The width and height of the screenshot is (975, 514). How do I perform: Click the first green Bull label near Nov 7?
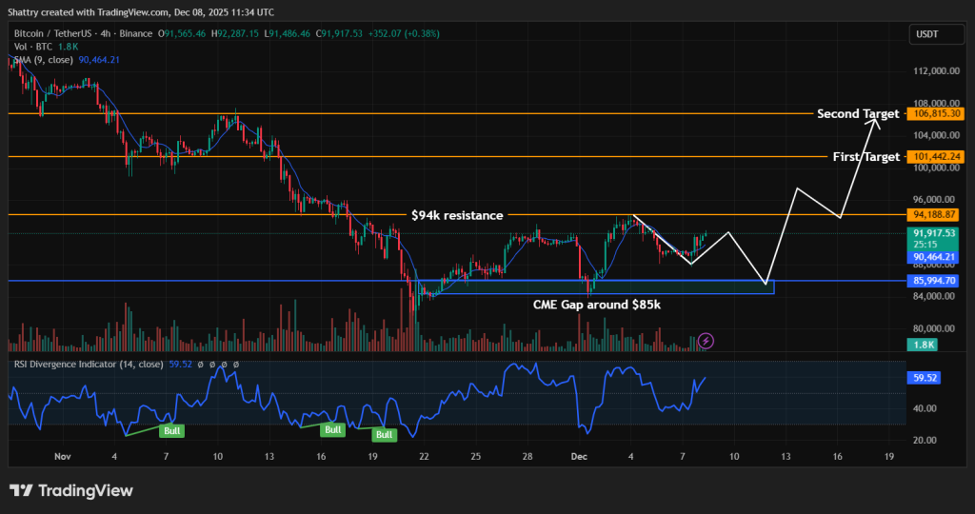172,431
